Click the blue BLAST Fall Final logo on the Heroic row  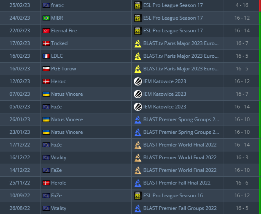point(138,183)
